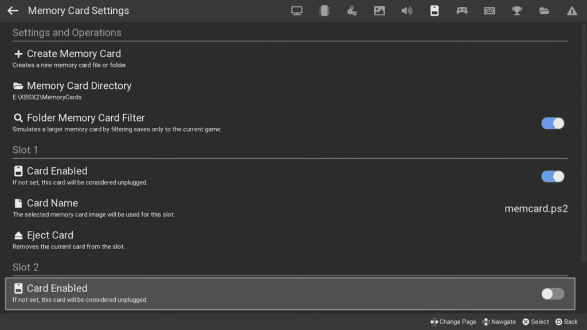Open audio settings via speaker icon
The image size is (587, 330).
coord(406,10)
